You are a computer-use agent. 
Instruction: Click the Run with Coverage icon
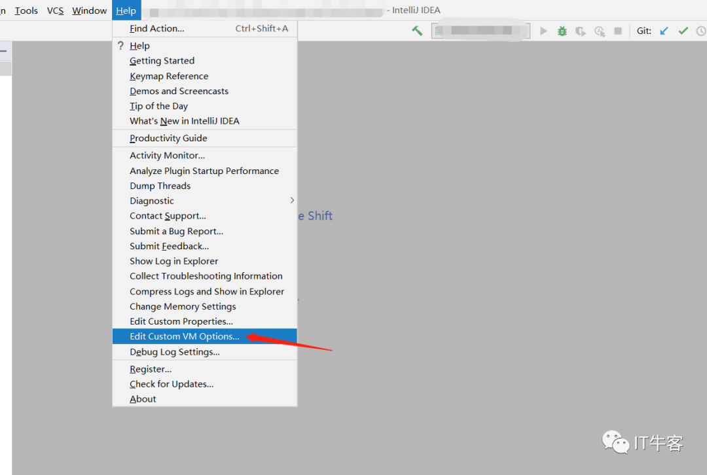[x=580, y=31]
